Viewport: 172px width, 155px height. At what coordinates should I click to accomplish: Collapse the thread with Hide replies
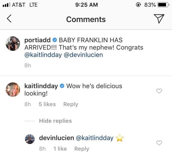coord(55,121)
